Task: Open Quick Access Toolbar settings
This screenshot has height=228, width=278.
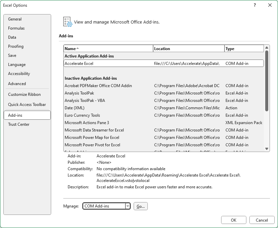Action: (x=27, y=105)
